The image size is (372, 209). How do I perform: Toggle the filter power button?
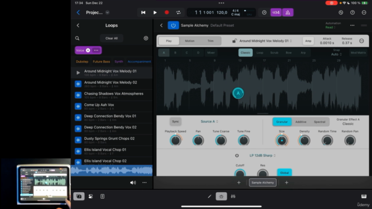click(237, 156)
